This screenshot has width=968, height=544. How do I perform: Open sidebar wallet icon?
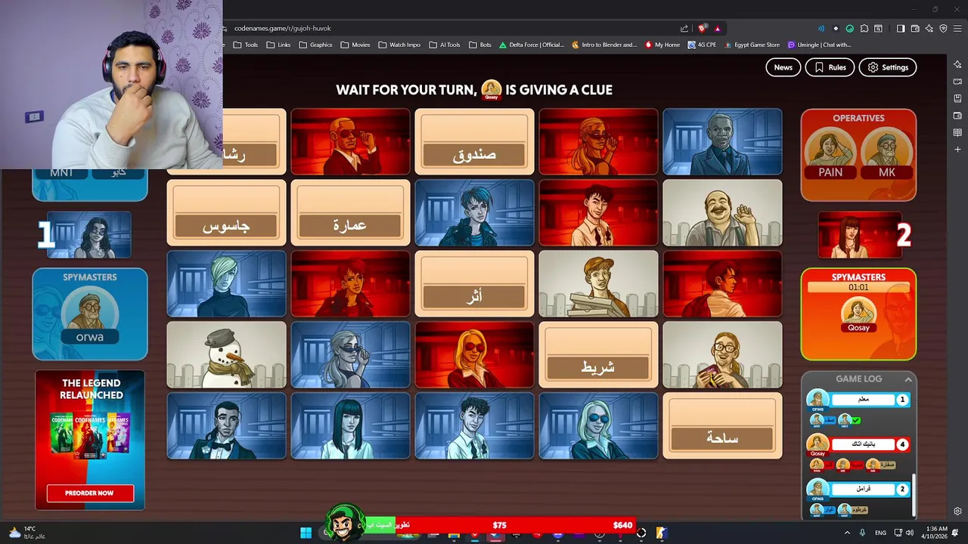957,116
